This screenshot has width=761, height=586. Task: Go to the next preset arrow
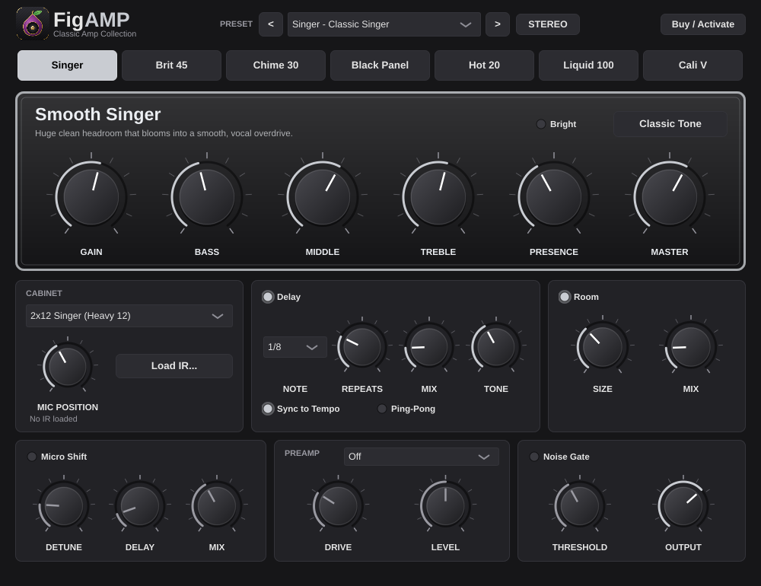coord(498,24)
